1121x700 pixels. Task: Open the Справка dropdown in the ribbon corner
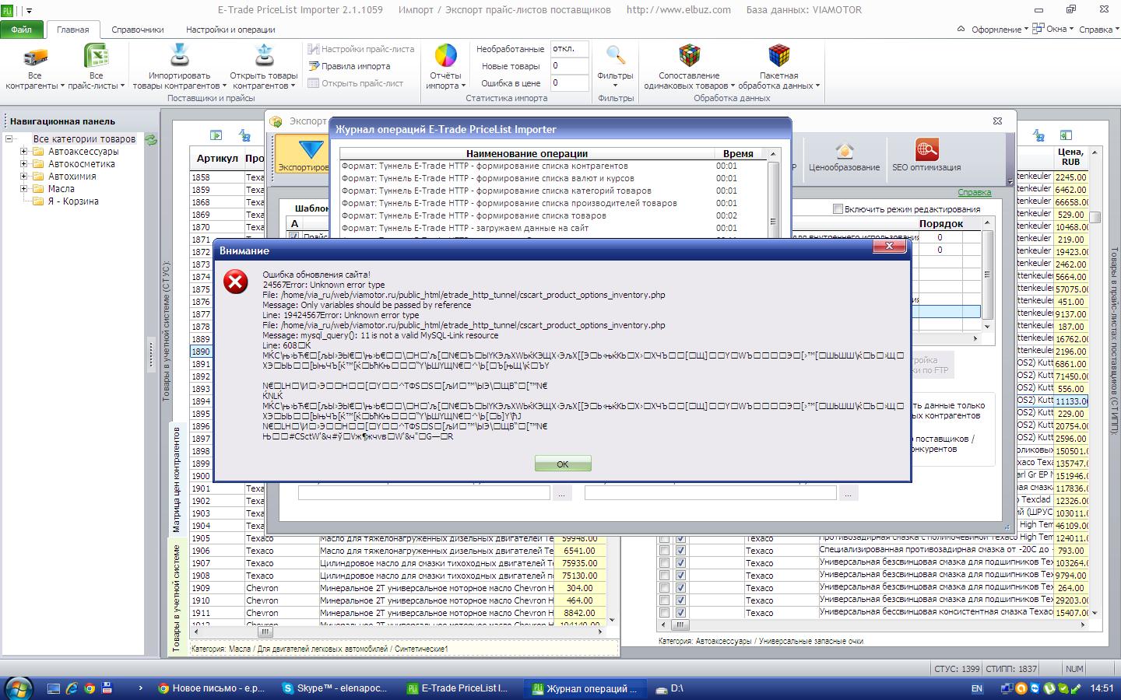[1099, 30]
